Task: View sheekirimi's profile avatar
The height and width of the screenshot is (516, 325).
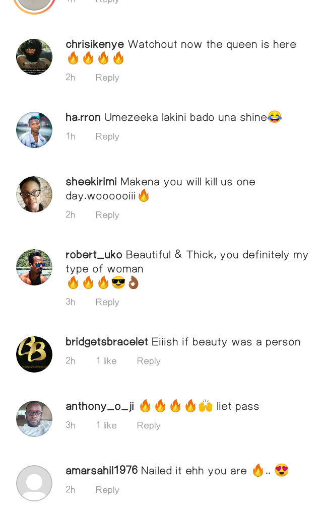Action: coord(34,194)
